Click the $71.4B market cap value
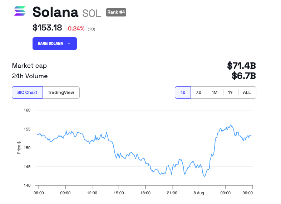This screenshot has width=281, height=204. click(241, 66)
